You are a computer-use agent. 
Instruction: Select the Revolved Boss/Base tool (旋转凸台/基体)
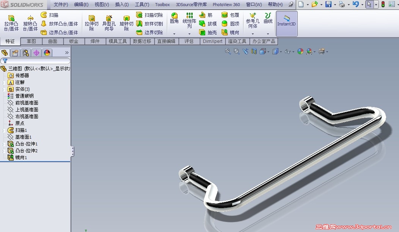pos(30,23)
